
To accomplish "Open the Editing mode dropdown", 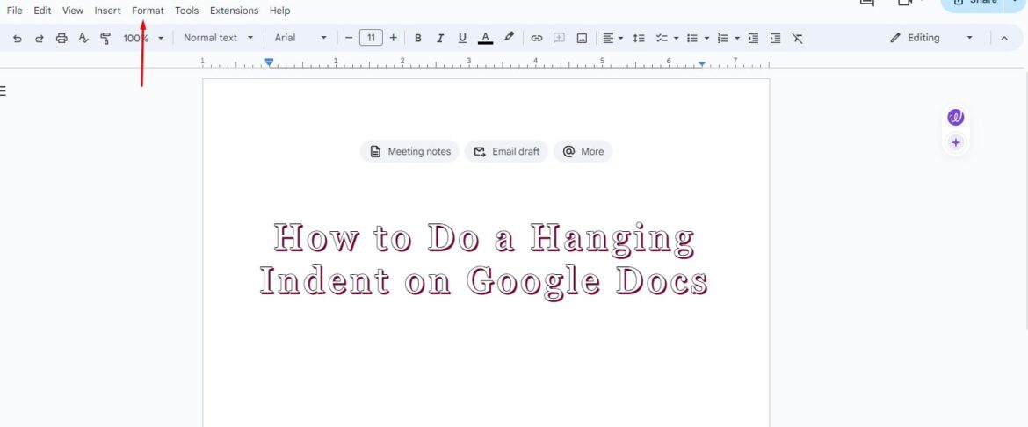I will point(931,38).
